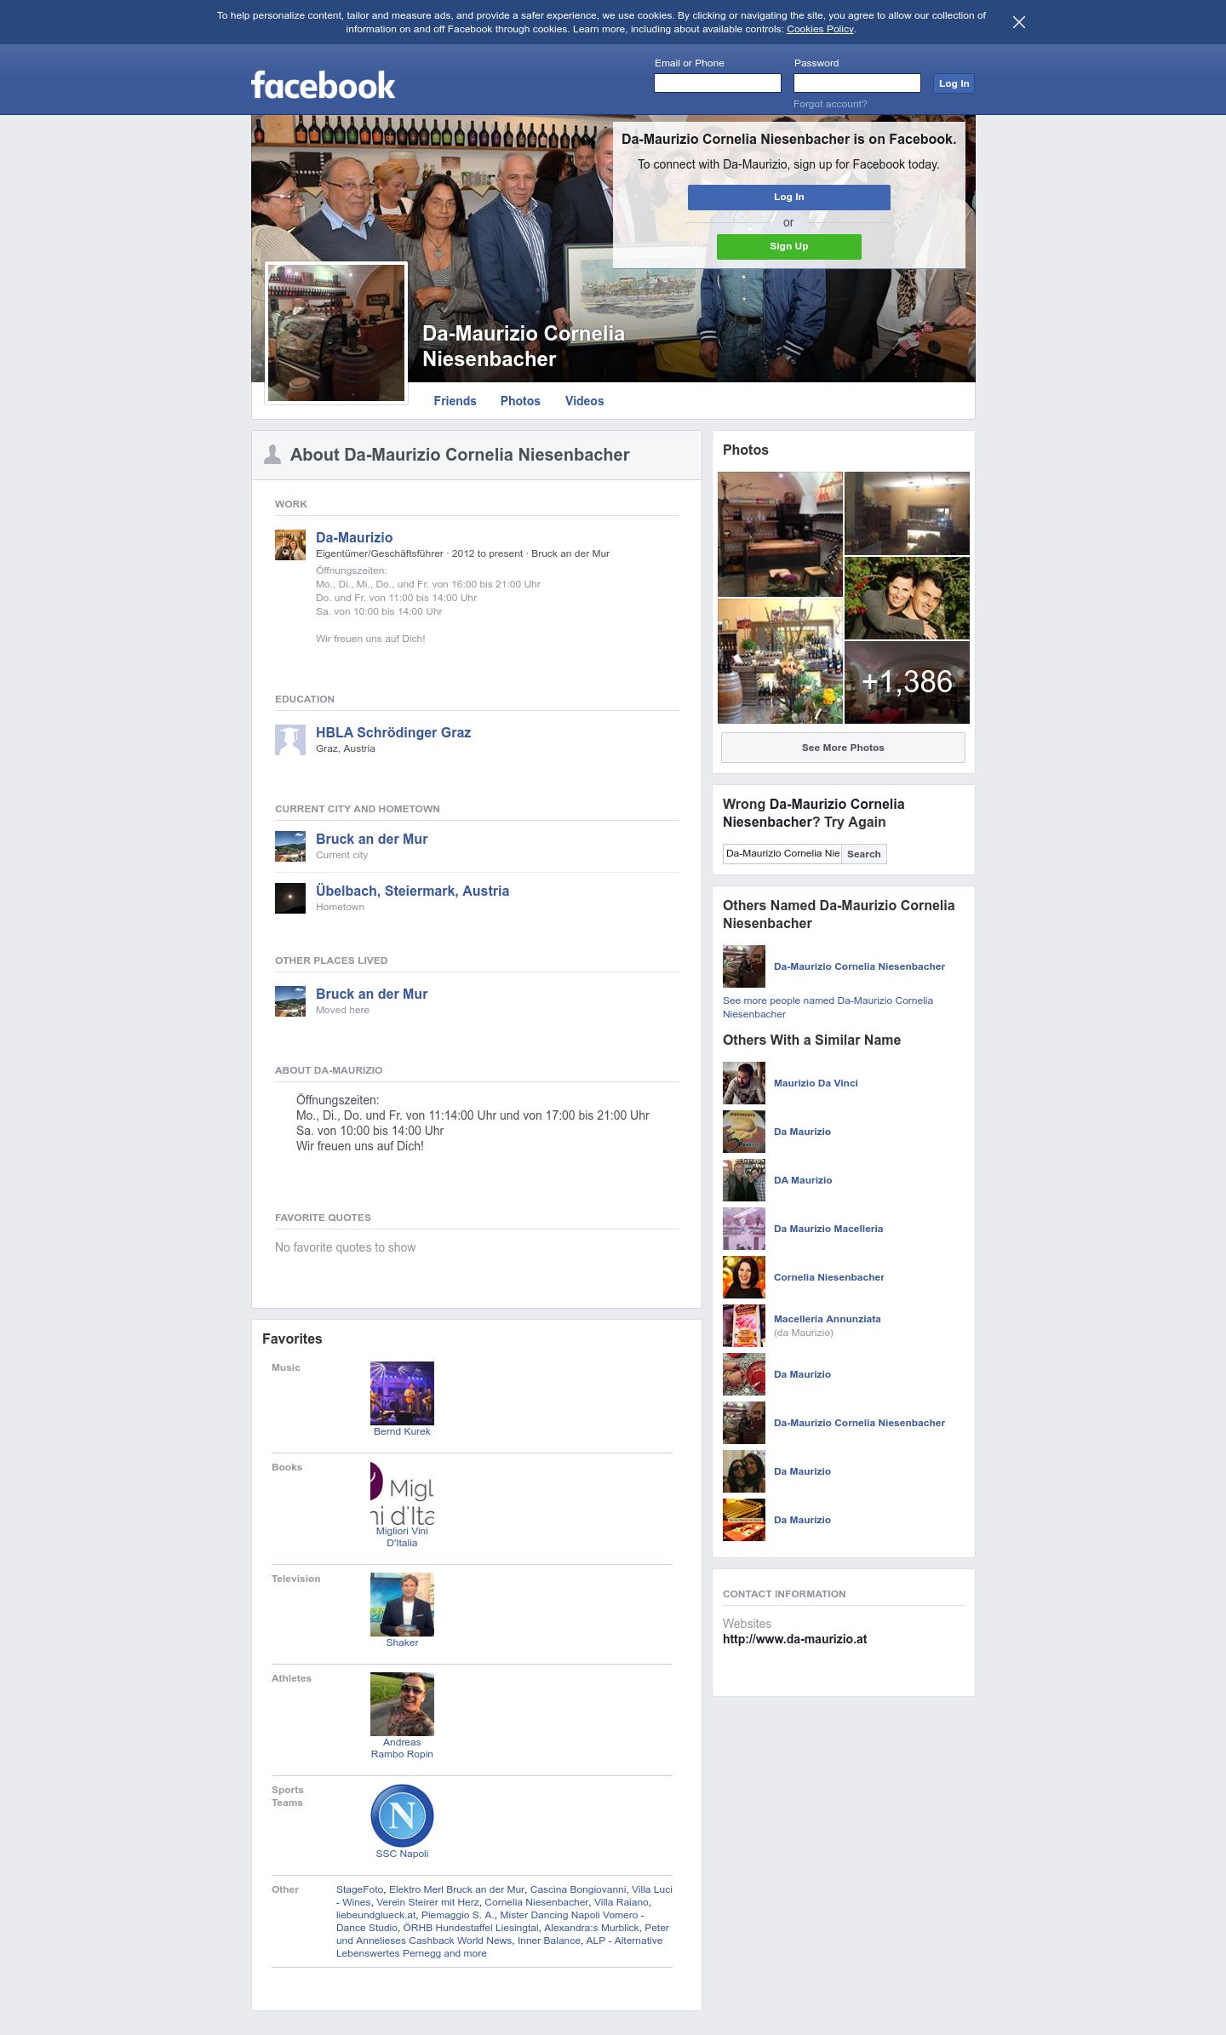
Task: Switch to the Photos tab
Action: pos(520,401)
